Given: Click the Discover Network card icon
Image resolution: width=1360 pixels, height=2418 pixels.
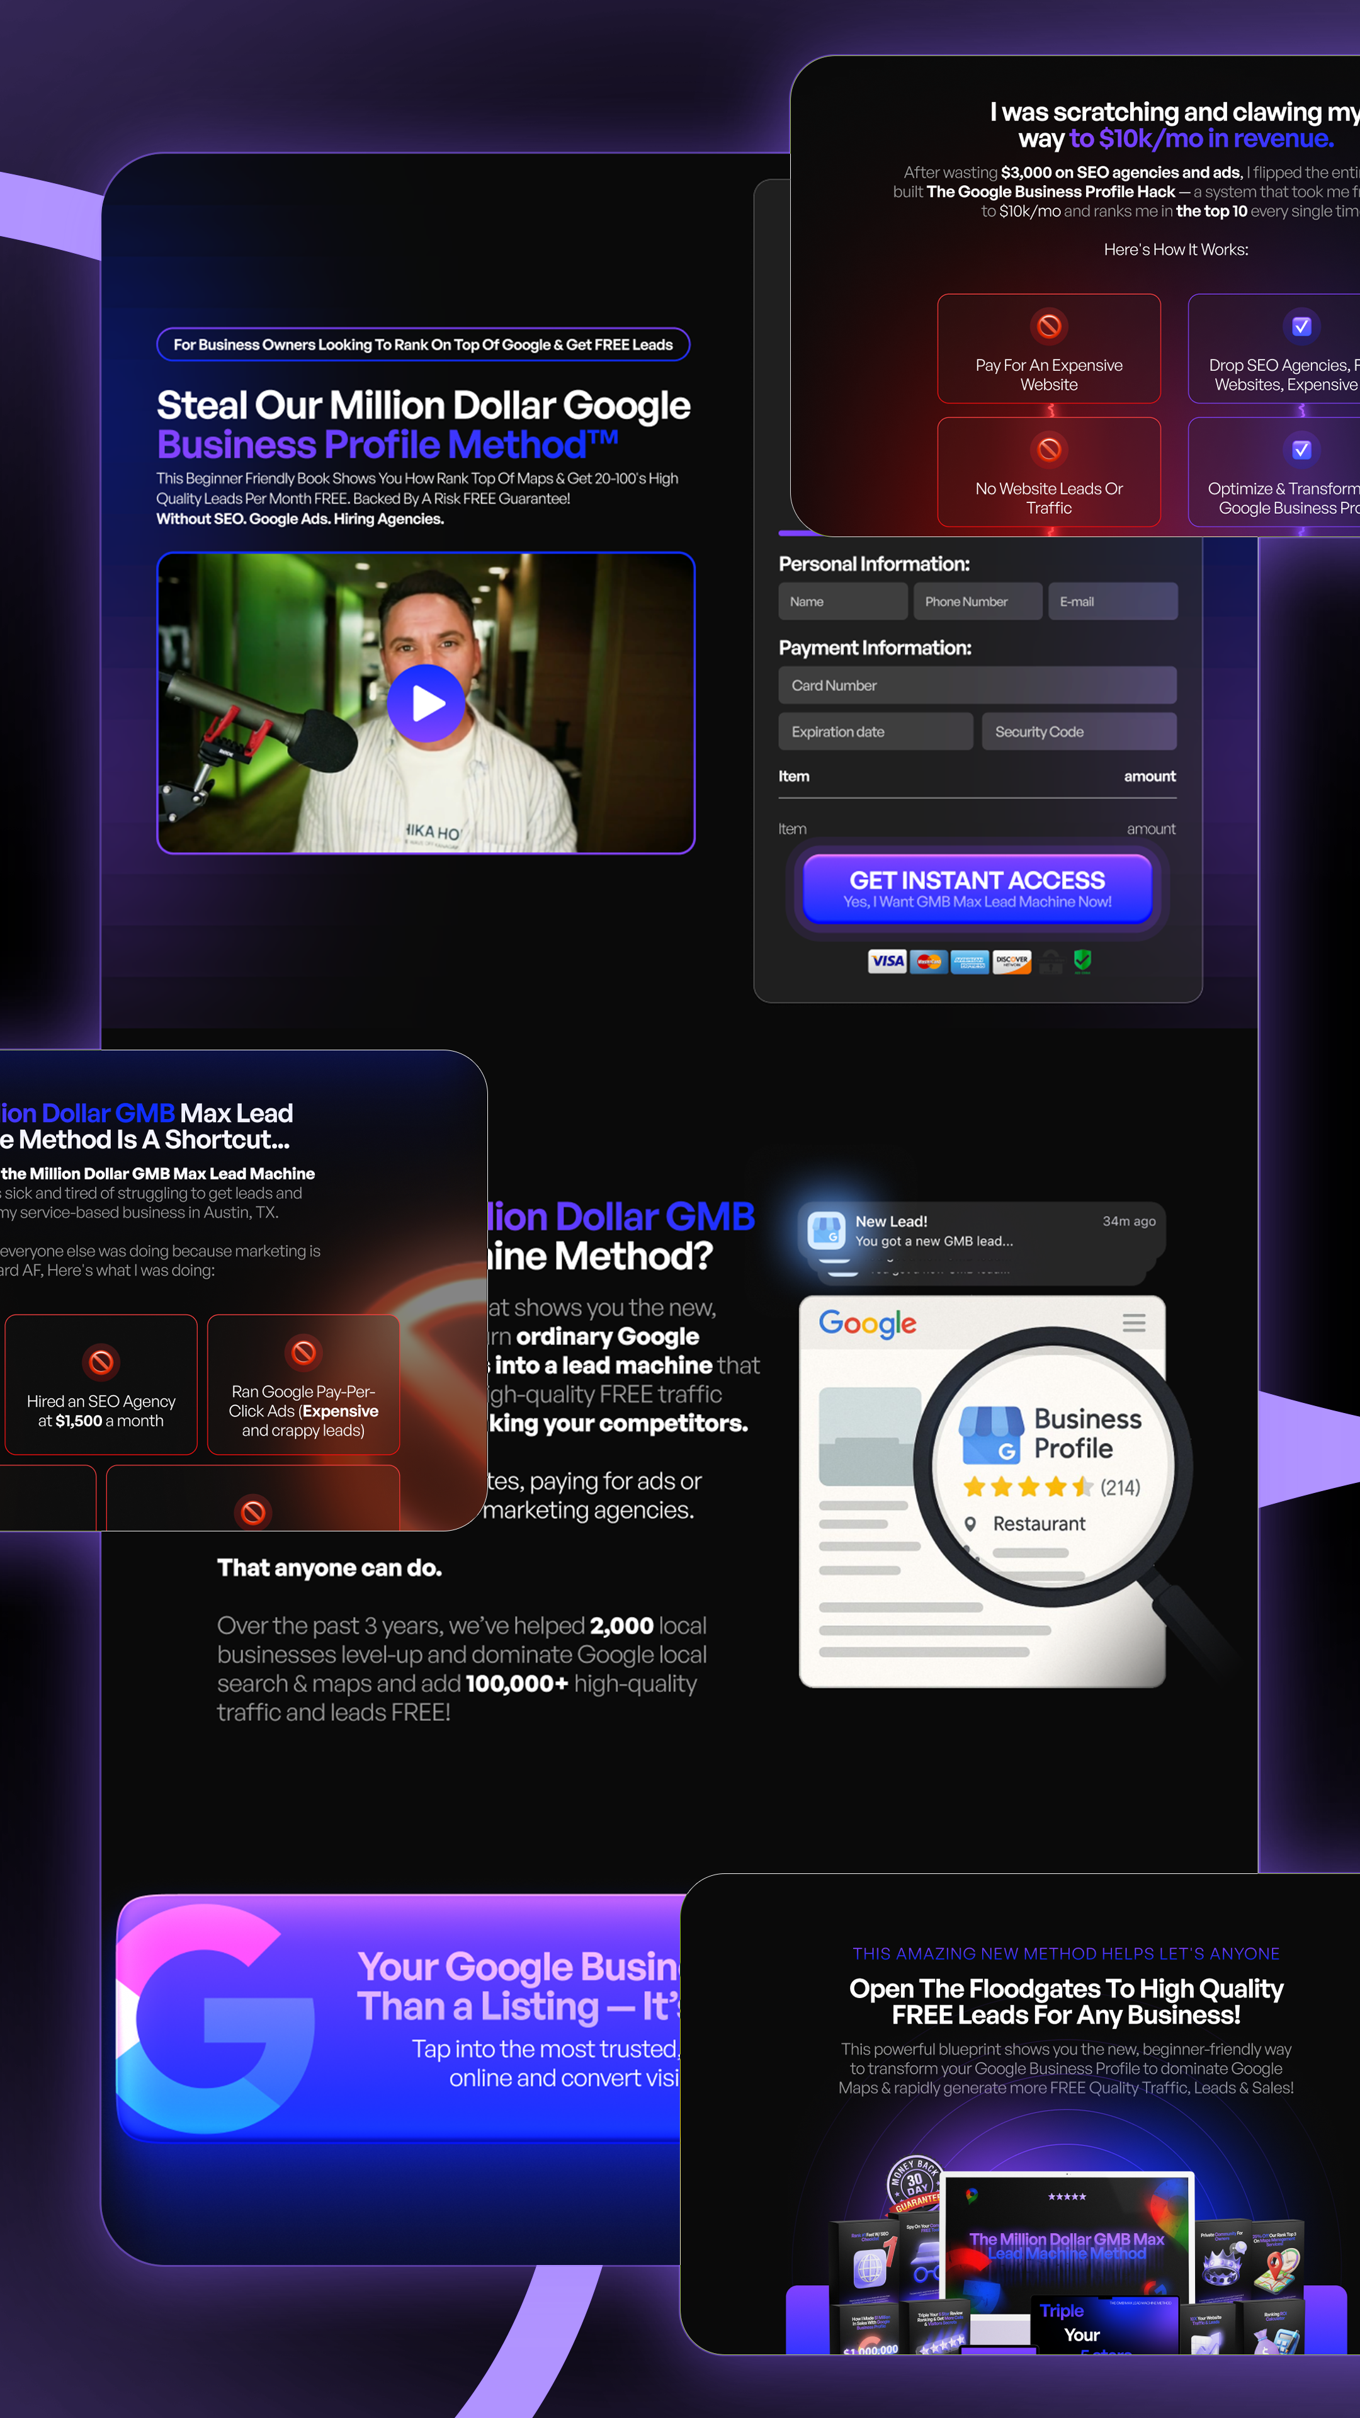Looking at the screenshot, I should coord(1011,960).
